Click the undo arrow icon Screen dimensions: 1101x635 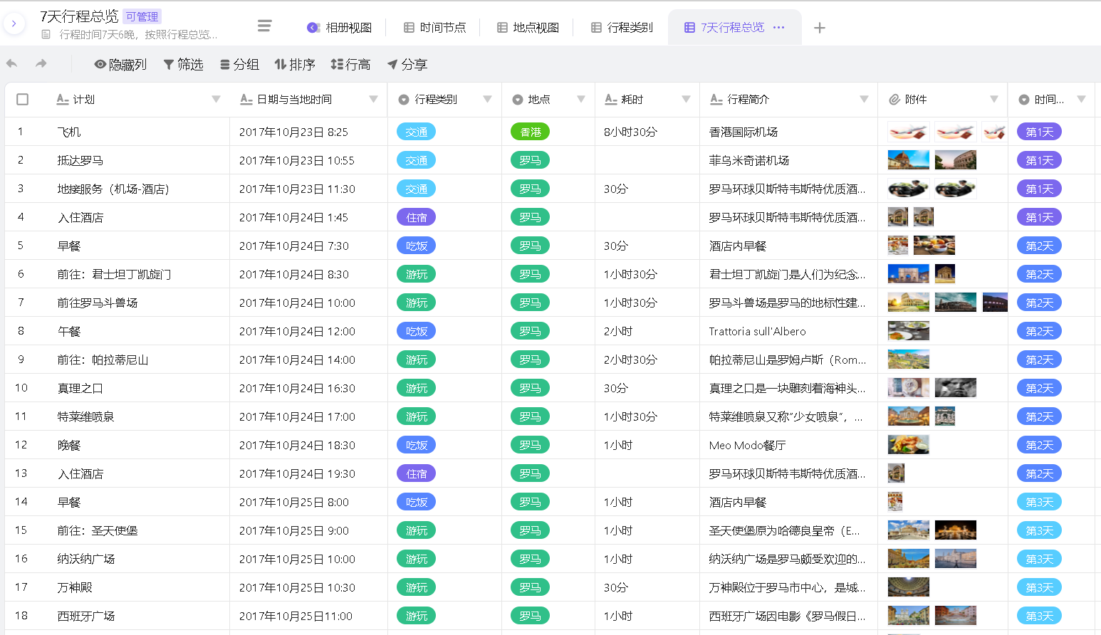click(12, 64)
